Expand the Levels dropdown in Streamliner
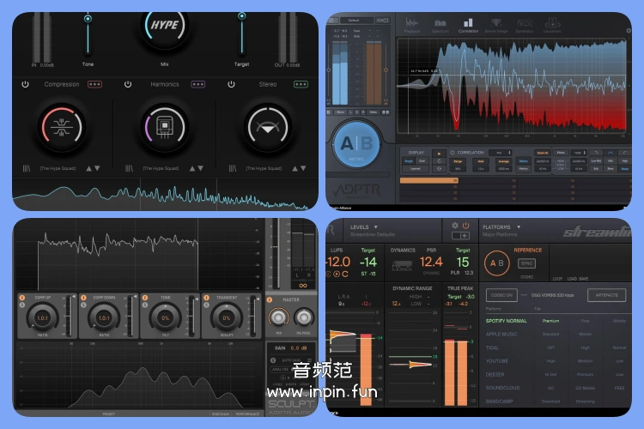 (x=376, y=227)
